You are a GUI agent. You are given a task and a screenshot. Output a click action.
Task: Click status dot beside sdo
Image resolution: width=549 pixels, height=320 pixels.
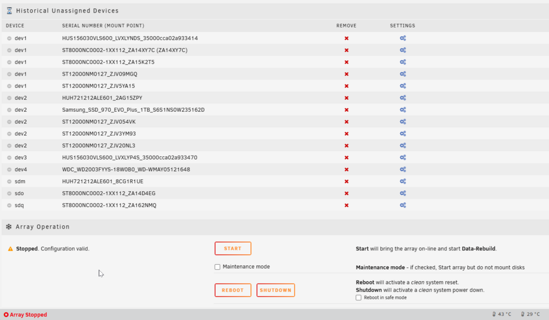point(9,193)
